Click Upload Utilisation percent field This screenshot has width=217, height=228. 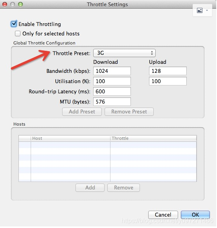click(168, 82)
